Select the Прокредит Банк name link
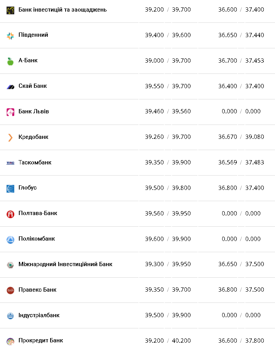This screenshot has width=275, height=352. tap(40, 340)
